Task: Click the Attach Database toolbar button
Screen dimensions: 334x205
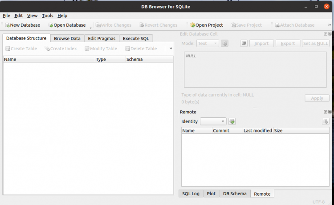Action: pos(295,25)
